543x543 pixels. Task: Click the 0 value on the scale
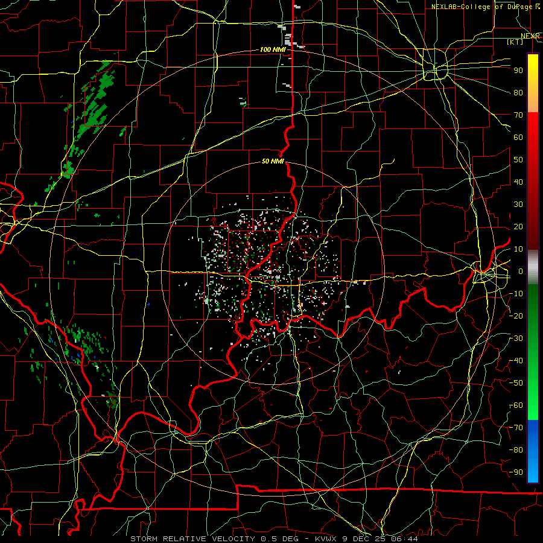pyautogui.click(x=521, y=271)
